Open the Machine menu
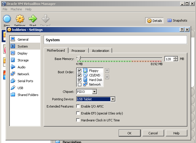Viewport: 196px width, 143px height. tap(16, 9)
